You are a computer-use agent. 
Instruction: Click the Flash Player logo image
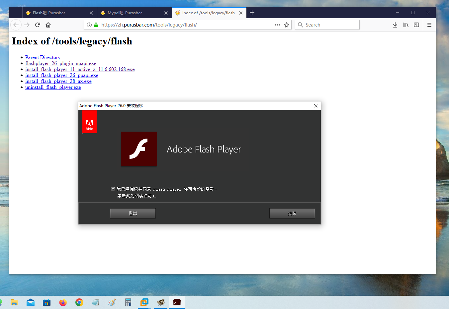[139, 149]
